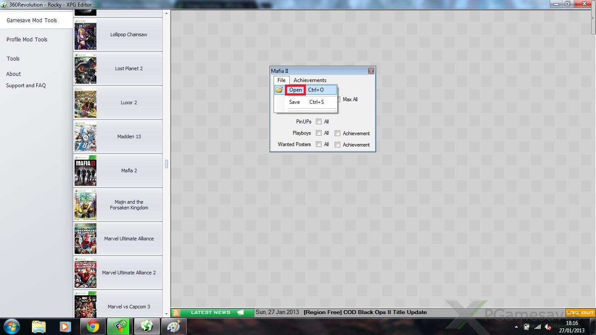Screen dimensions: 596x335
Task: Click the game list scroll-down arrow
Action: (166, 314)
